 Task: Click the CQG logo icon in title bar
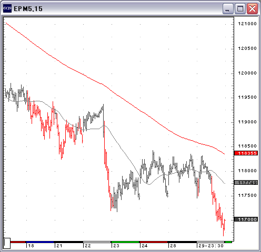pos(7,8)
